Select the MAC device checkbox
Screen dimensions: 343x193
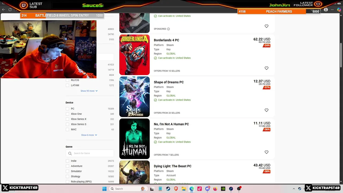(67, 129)
